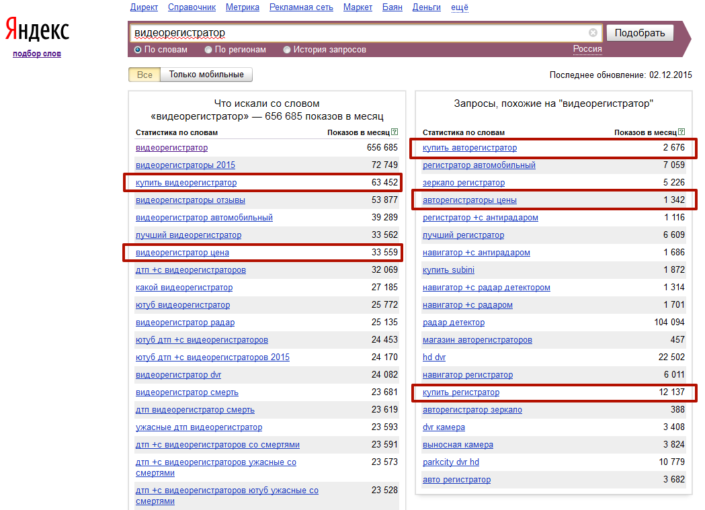Click the '656 685' impressions value

tap(382, 147)
